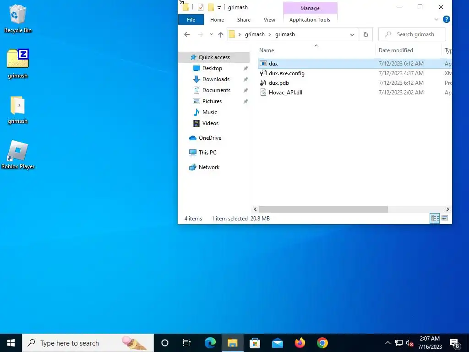Screen dimensions: 469x352
Task: Click first grimash in address breadcrumb
Action: (255, 34)
